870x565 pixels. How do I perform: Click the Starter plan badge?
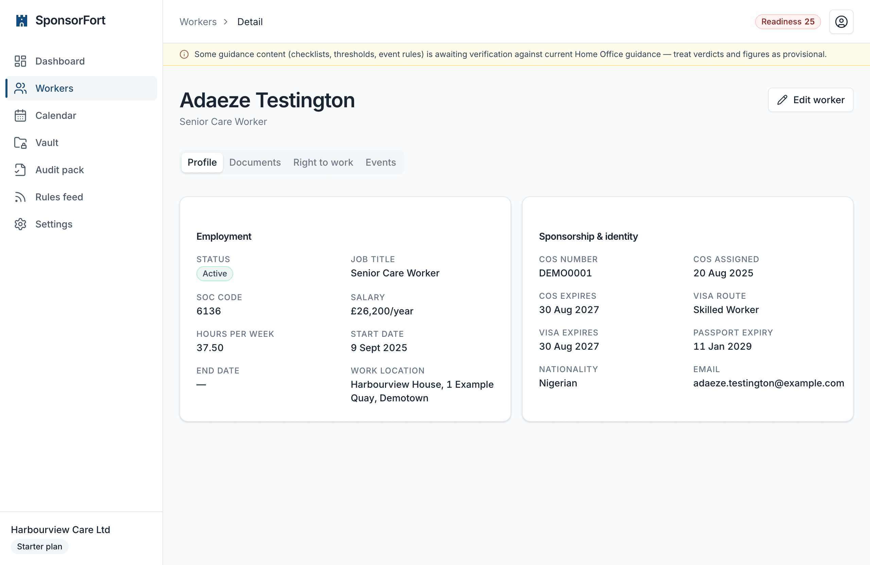[39, 546]
